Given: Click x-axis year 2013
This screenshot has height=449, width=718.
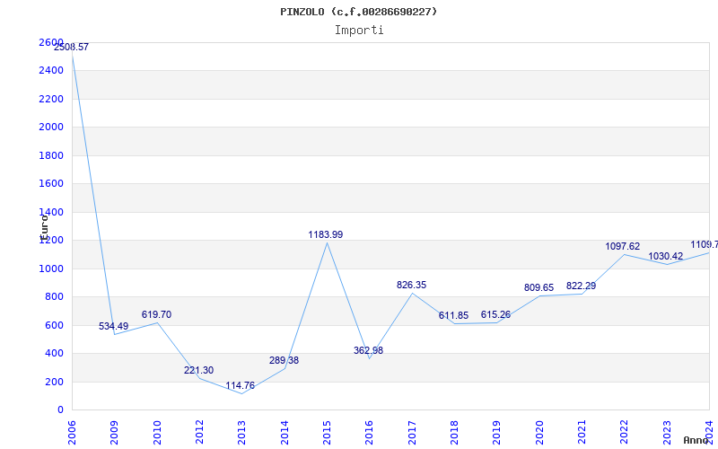Looking at the screenshot, I should (x=241, y=433).
